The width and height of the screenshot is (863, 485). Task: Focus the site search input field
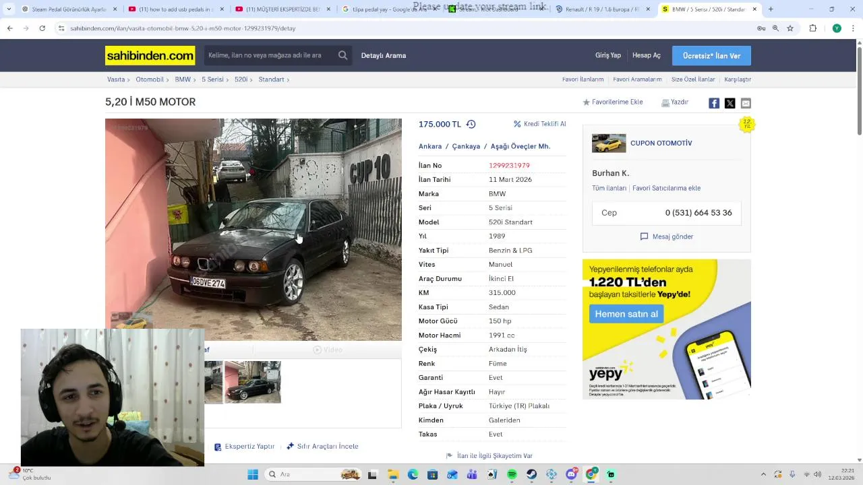point(270,55)
